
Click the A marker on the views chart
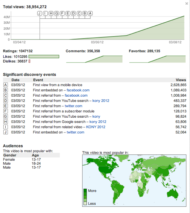point(90,13)
